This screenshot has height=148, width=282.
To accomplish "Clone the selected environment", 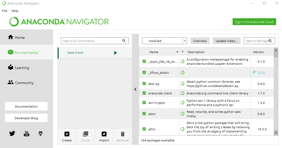I will 86,137.
